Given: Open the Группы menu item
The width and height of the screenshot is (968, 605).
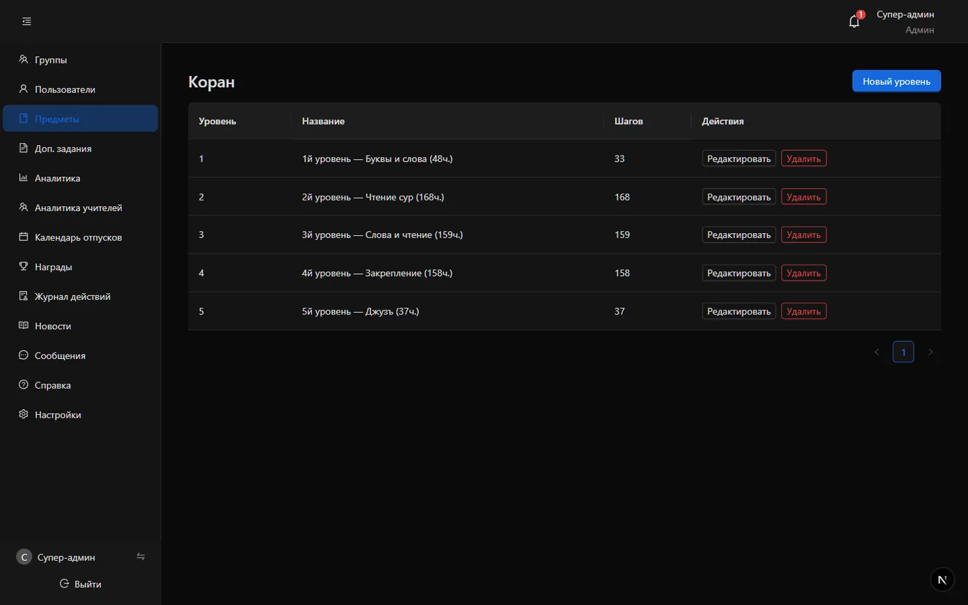Looking at the screenshot, I should point(80,59).
